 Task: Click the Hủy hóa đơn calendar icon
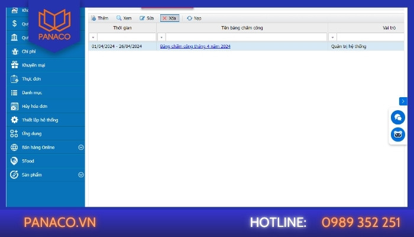(14, 106)
